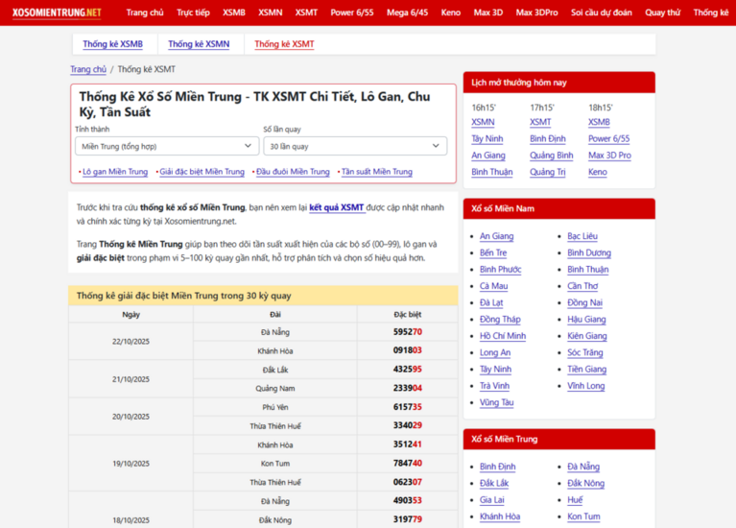Select Soi cầu dự đoán menu item
Viewport: 736px width, 528px height.
[x=601, y=12]
